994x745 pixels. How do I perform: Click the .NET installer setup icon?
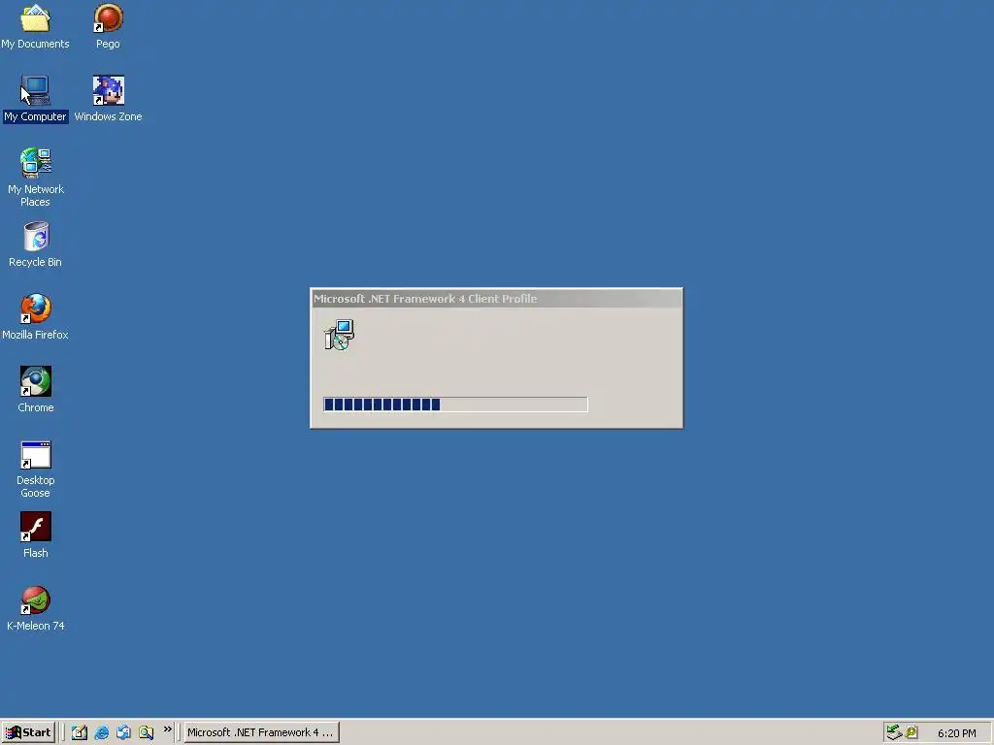[x=339, y=335]
